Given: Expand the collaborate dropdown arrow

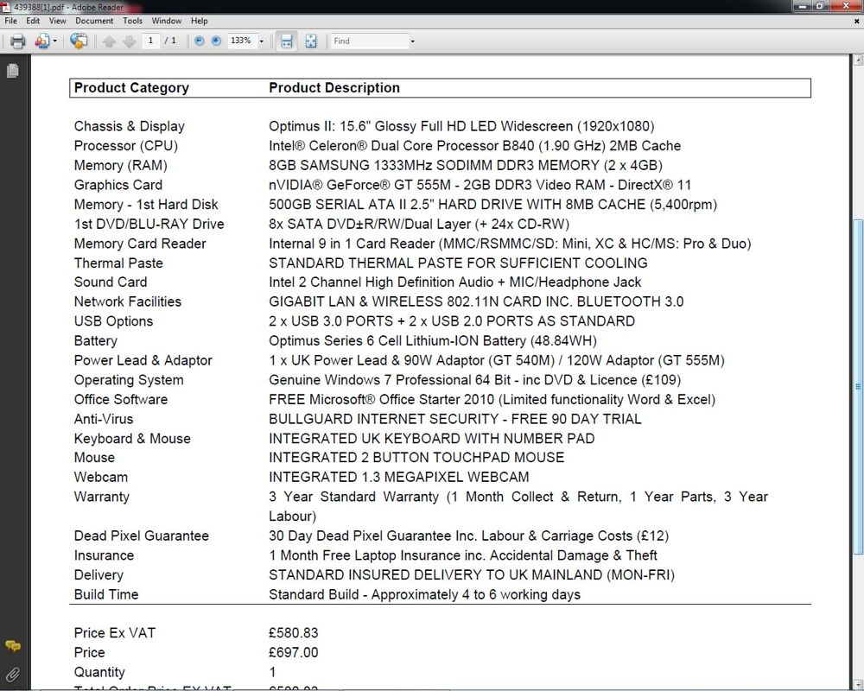Looking at the screenshot, I should pyautogui.click(x=54, y=41).
